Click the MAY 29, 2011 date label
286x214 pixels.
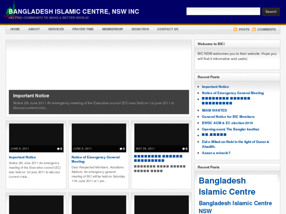coord(145,148)
